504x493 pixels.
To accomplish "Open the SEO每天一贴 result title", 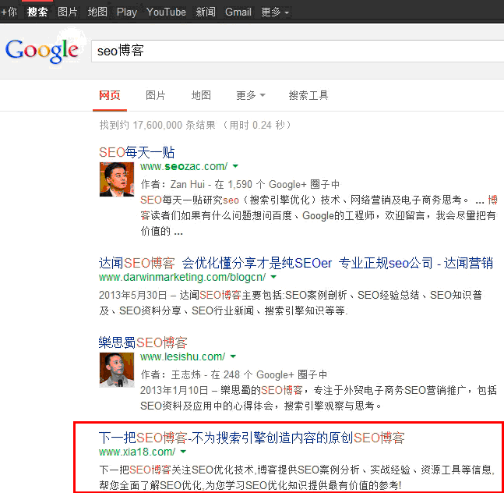I will pyautogui.click(x=136, y=152).
